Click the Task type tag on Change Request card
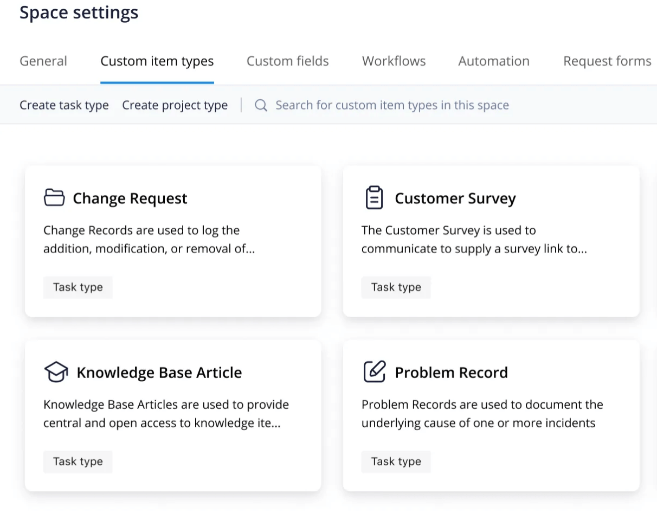The height and width of the screenshot is (513, 657). coord(78,287)
